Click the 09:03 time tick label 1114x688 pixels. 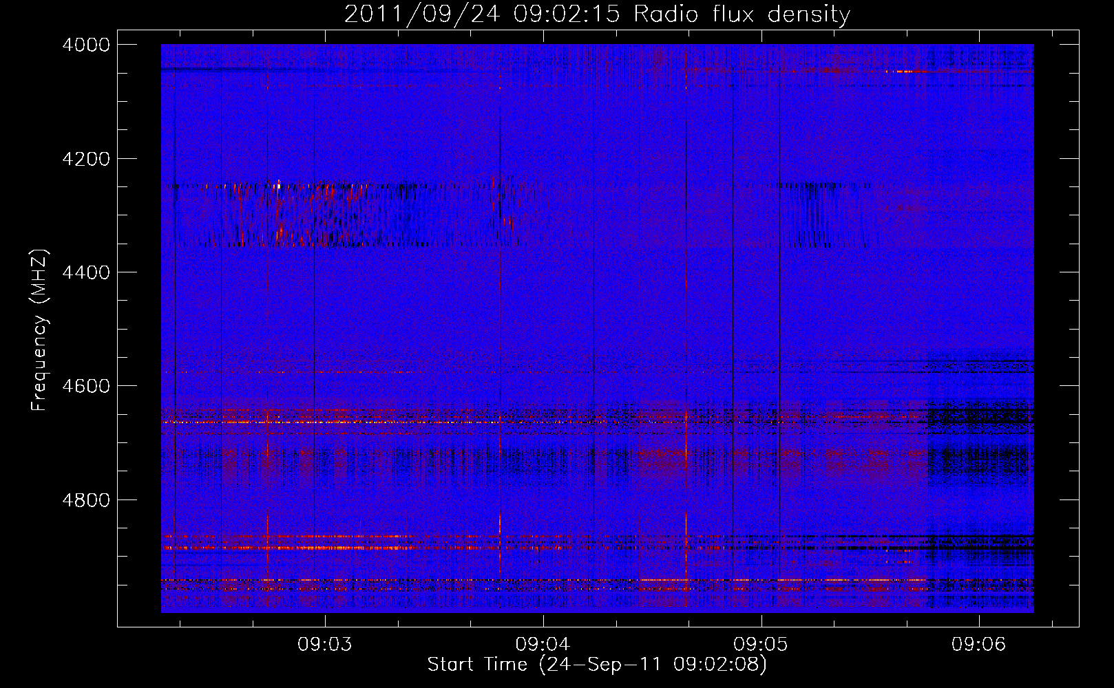pos(325,645)
